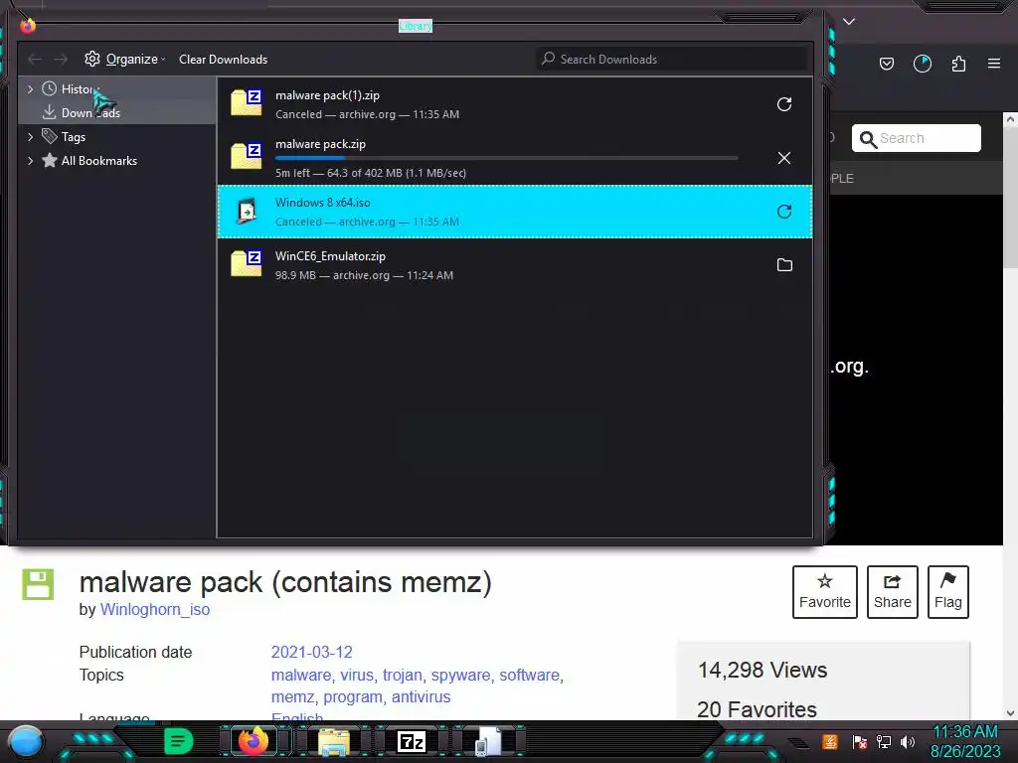Image resolution: width=1018 pixels, height=763 pixels.
Task: Click the archive.org search magnifier icon
Action: click(868, 139)
